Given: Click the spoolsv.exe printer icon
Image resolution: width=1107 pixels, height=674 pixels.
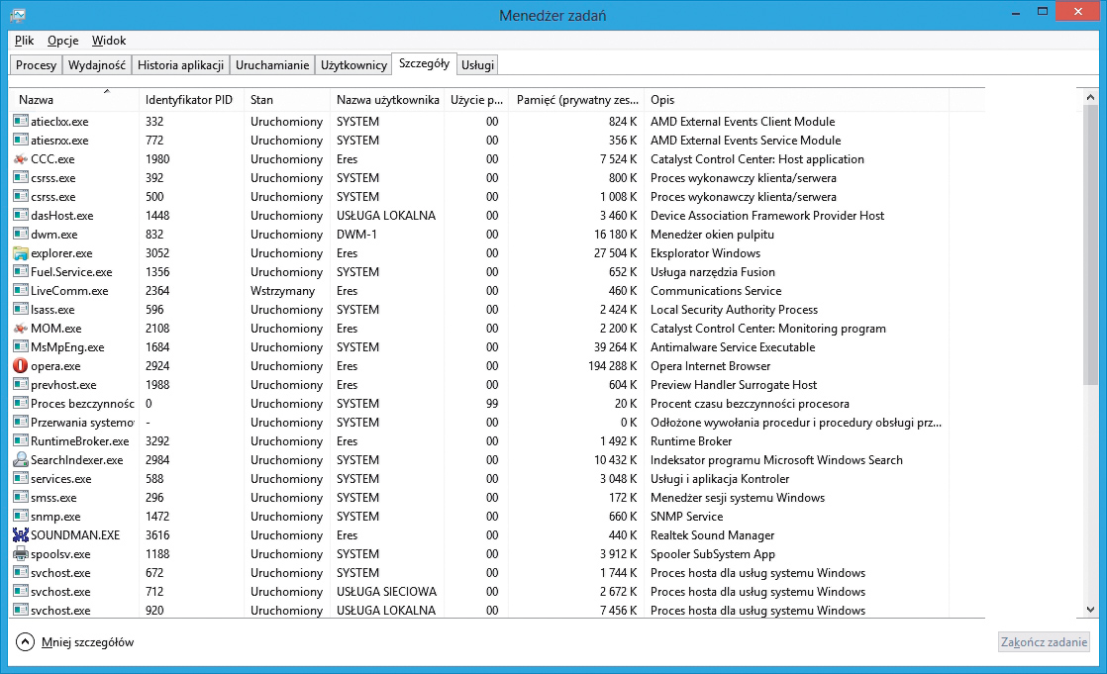Looking at the screenshot, I should click(x=21, y=554).
